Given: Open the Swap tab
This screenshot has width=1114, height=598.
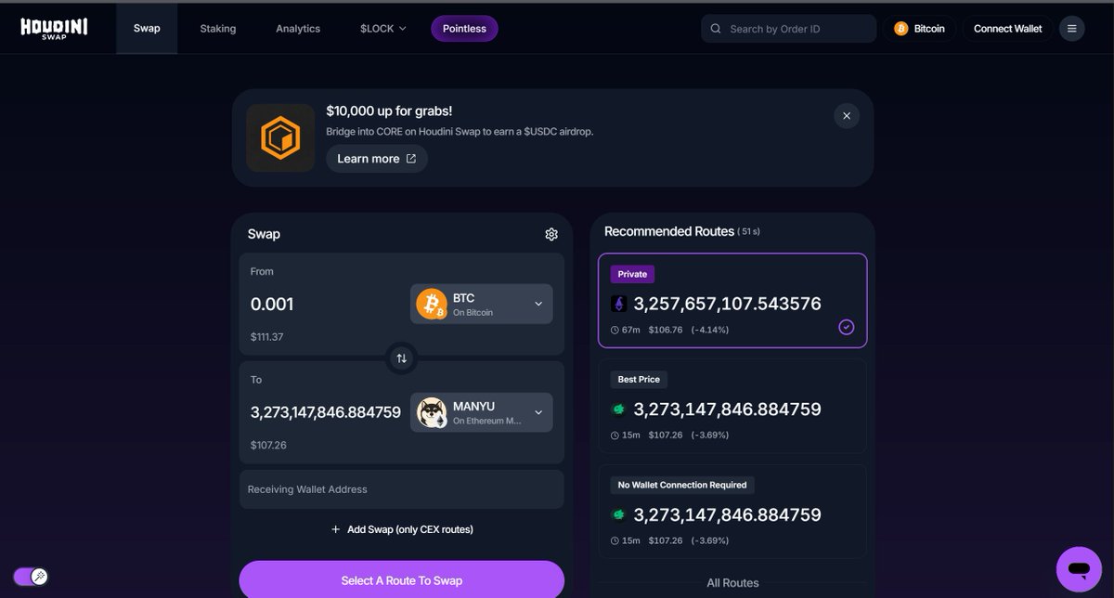Looking at the screenshot, I should (147, 29).
